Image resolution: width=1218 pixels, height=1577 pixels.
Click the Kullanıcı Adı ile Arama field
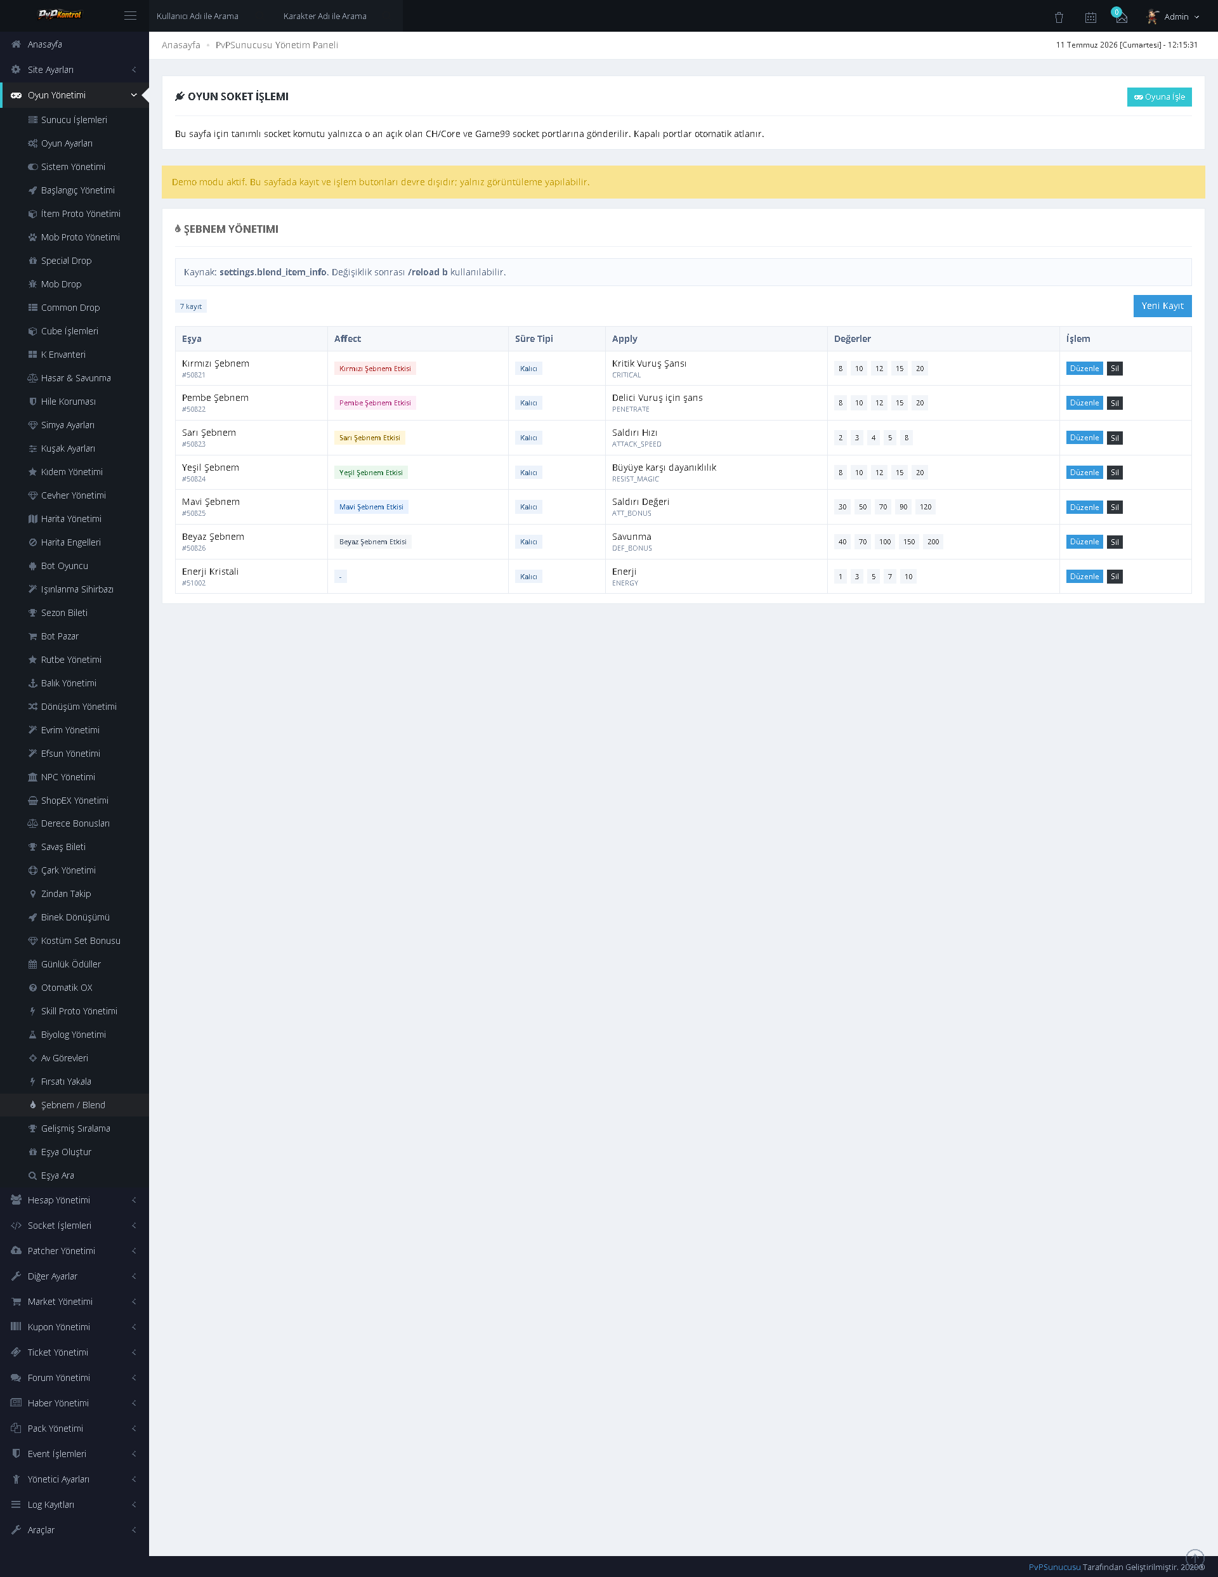pyautogui.click(x=213, y=16)
